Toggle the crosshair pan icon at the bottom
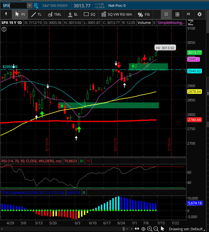The height and width of the screenshot is (232, 209). point(144,229)
